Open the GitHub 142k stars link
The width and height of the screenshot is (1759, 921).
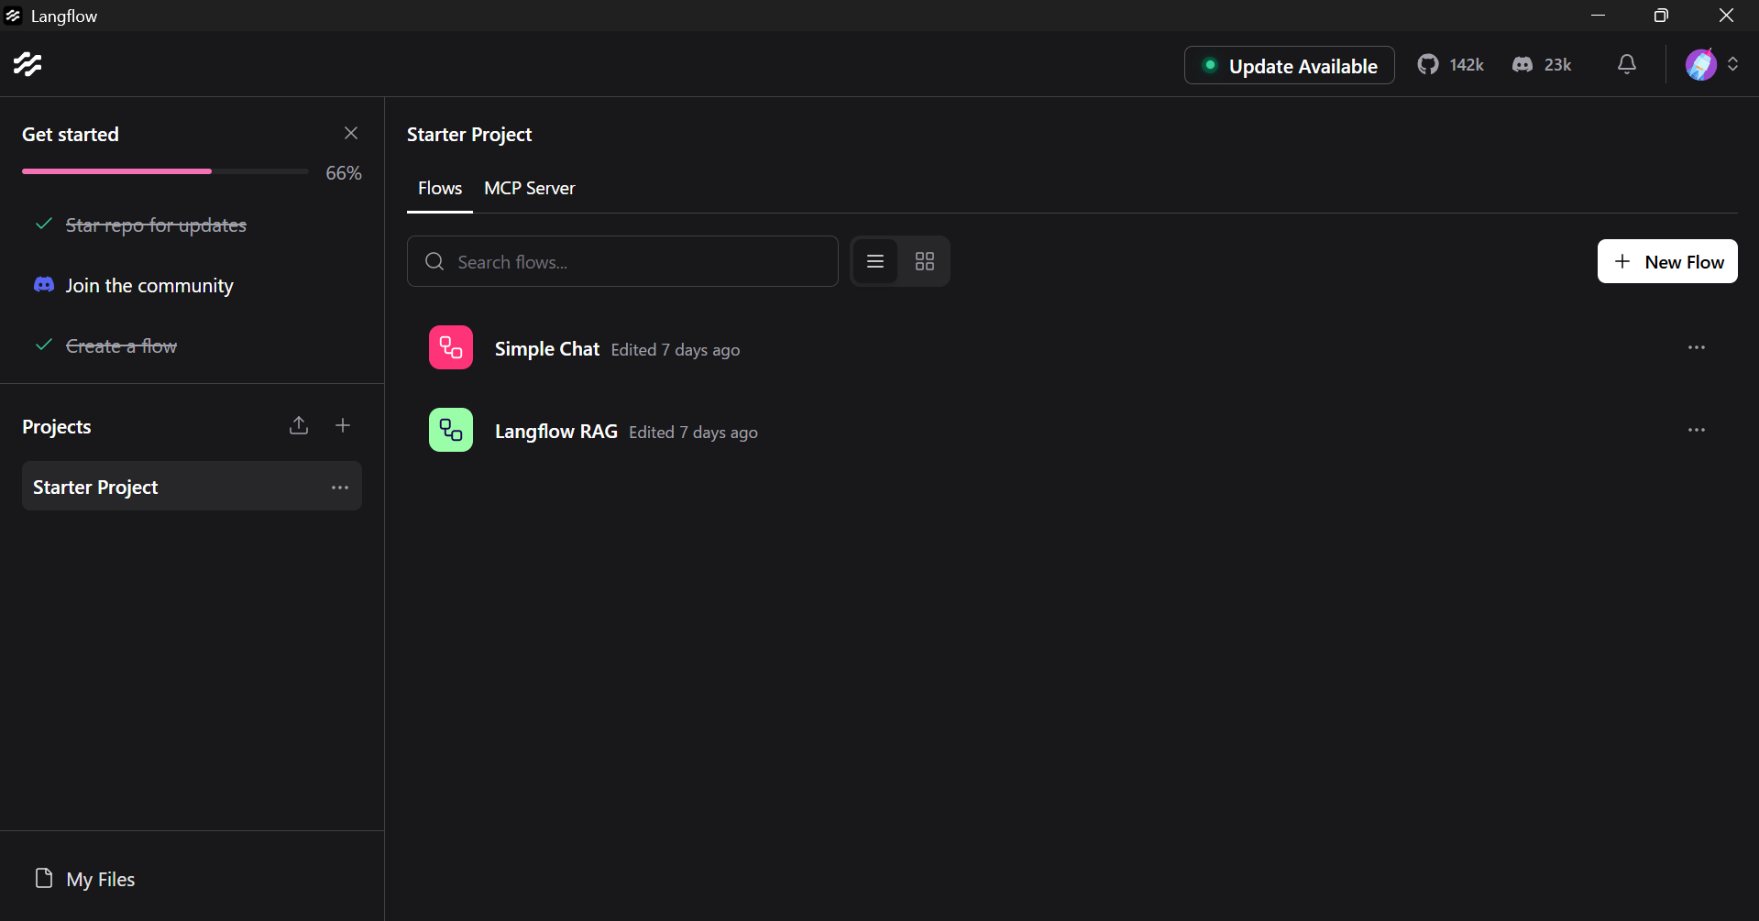(1450, 64)
